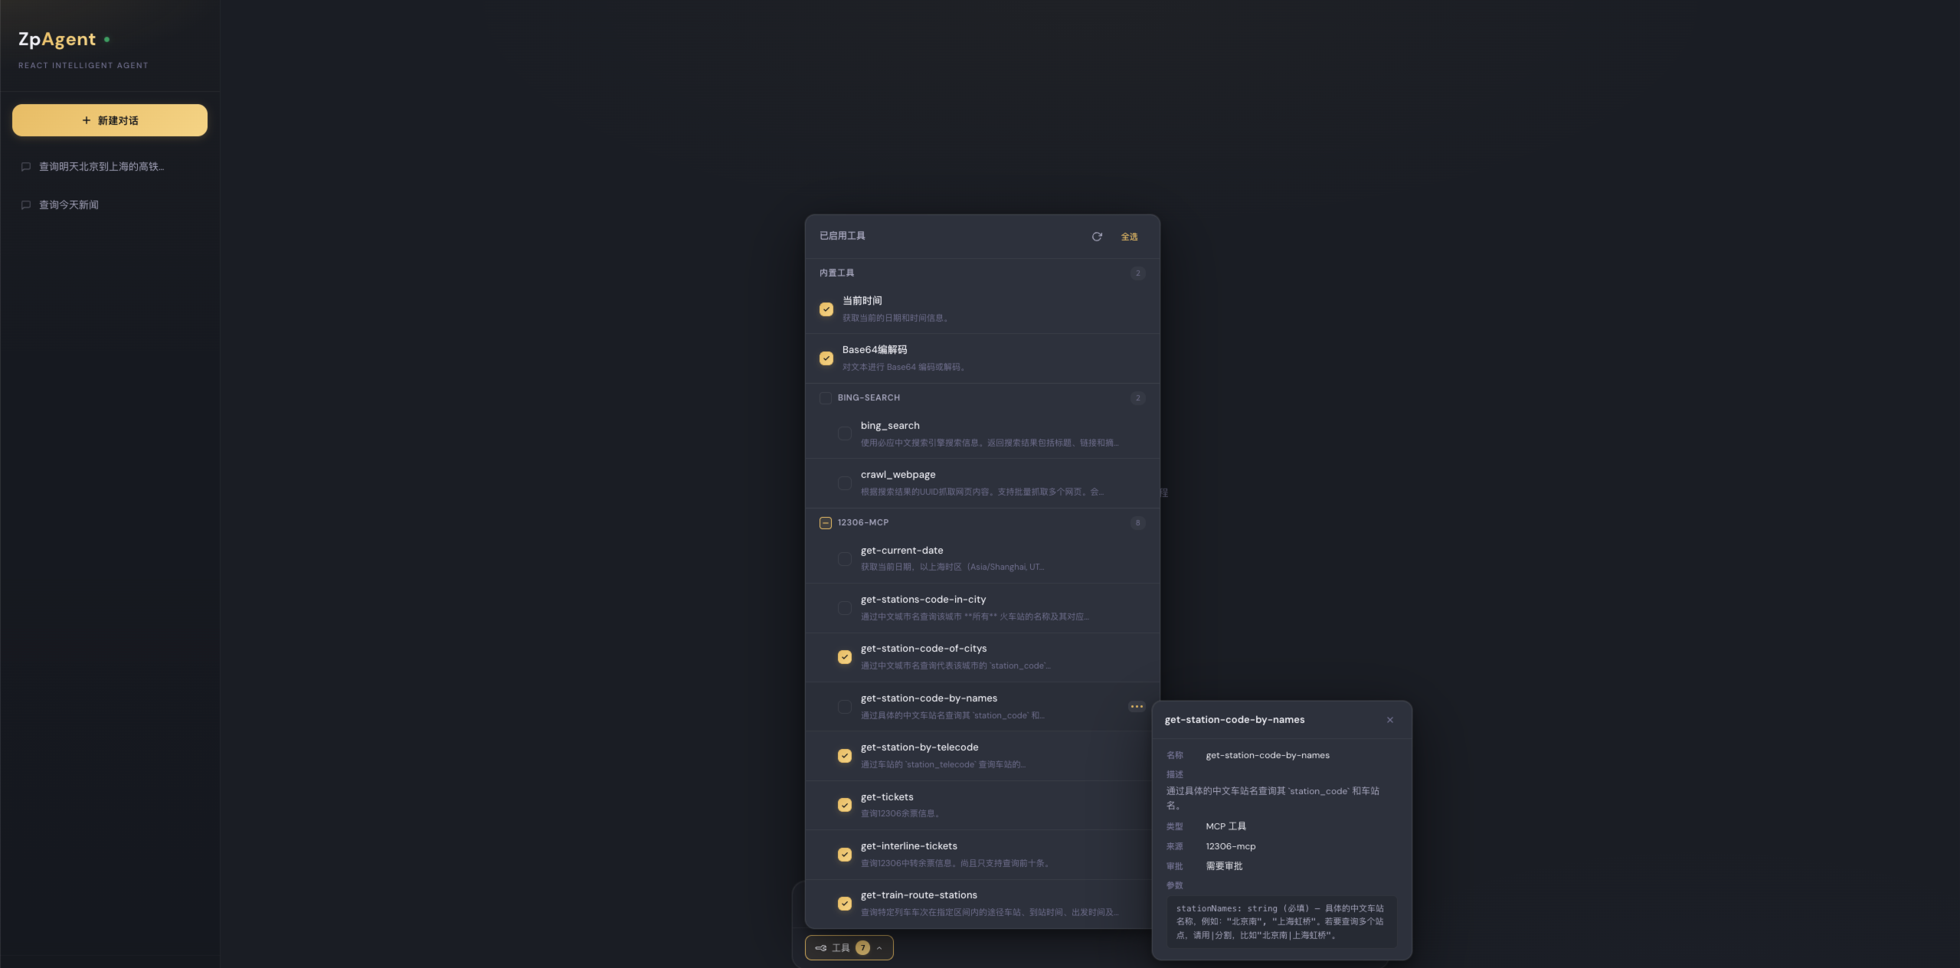Viewport: 1960px width, 968px height.
Task: Uncheck get-station-by-telecode checkbox
Action: [x=844, y=756]
